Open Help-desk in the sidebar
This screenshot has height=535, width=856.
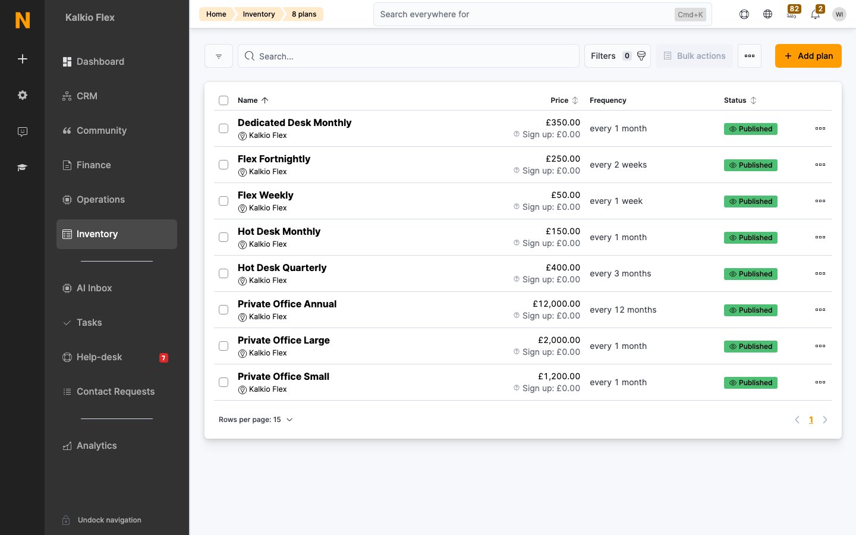[x=117, y=357]
